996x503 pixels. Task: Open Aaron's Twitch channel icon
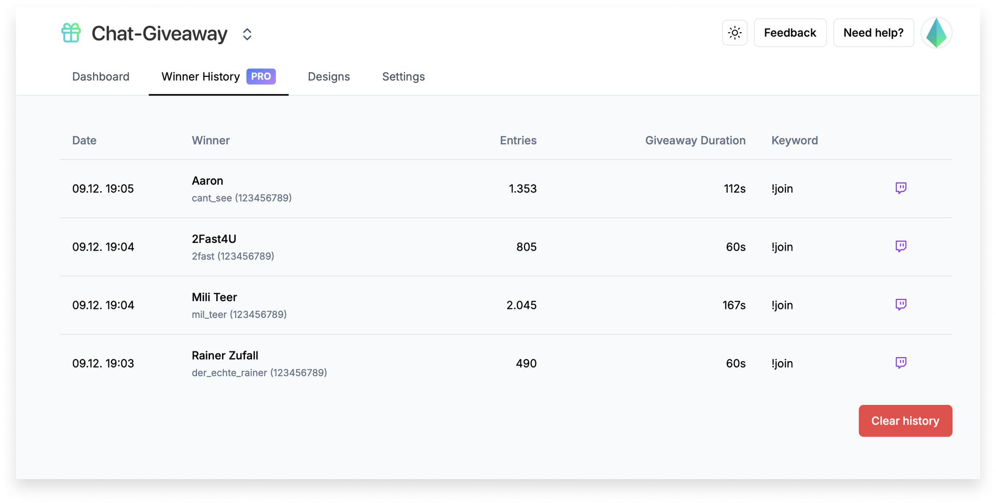click(901, 188)
